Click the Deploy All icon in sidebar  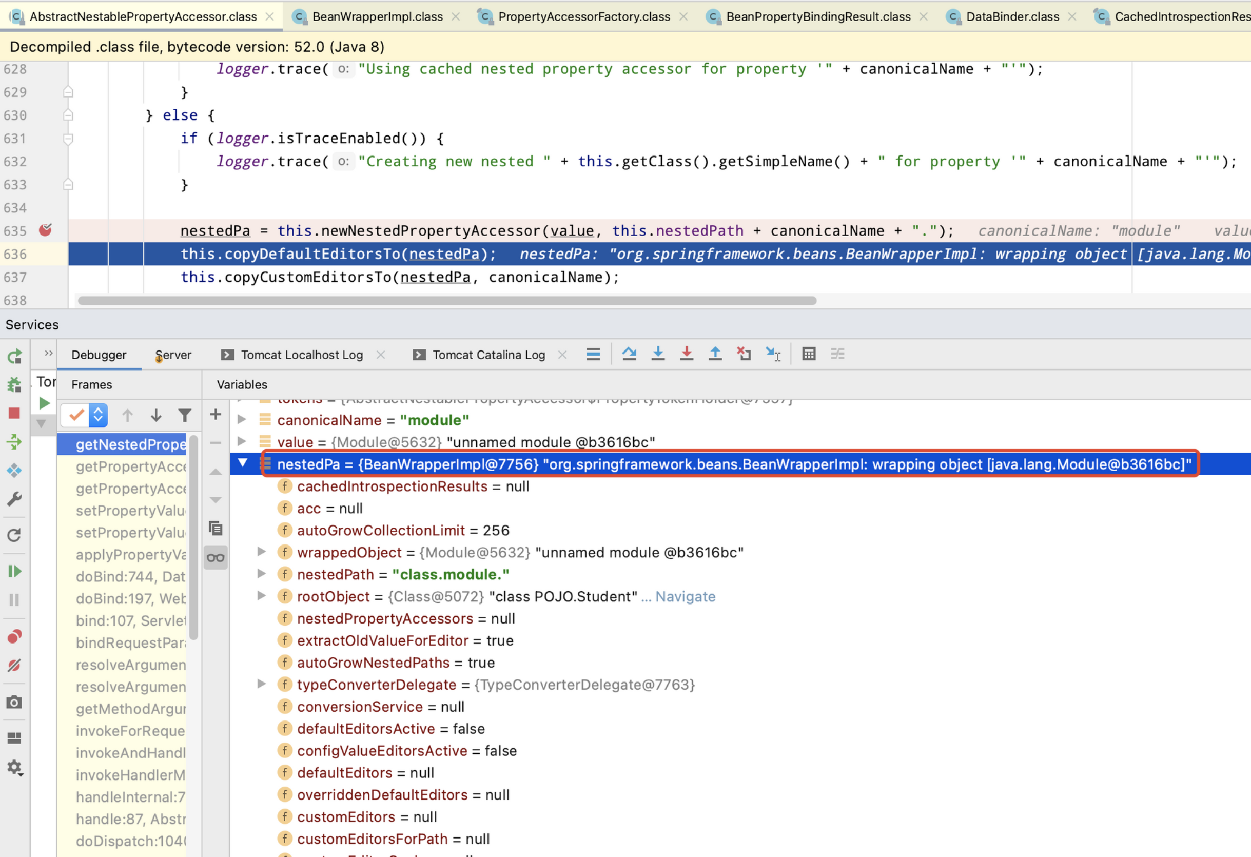click(14, 442)
